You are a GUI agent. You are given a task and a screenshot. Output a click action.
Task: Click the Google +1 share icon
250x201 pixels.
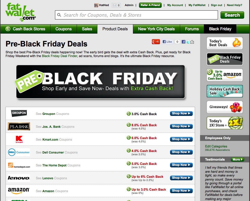(156, 42)
